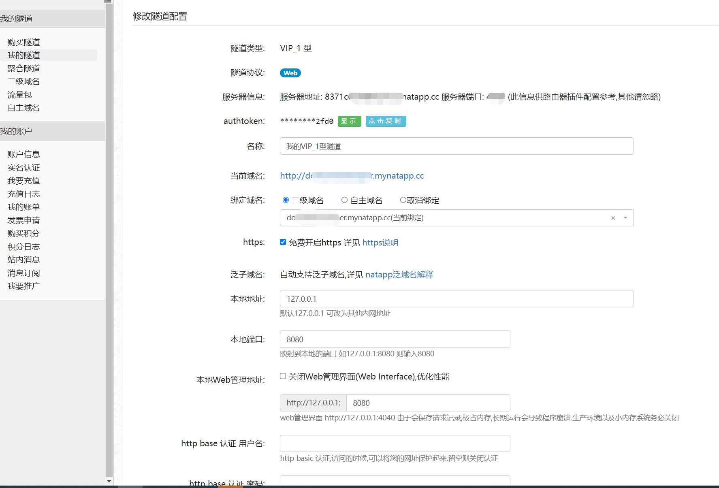
Task: Focus the http base 认证 用户名 field
Action: 395,443
